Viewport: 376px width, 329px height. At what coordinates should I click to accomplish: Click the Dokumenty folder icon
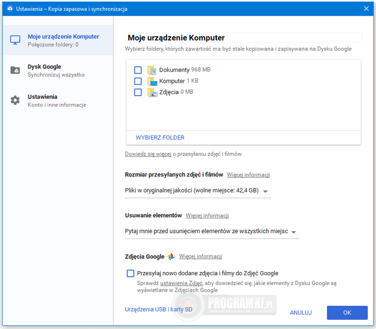coord(152,70)
